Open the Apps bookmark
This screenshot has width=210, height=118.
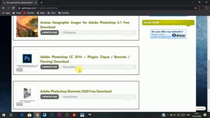tap(6, 13)
